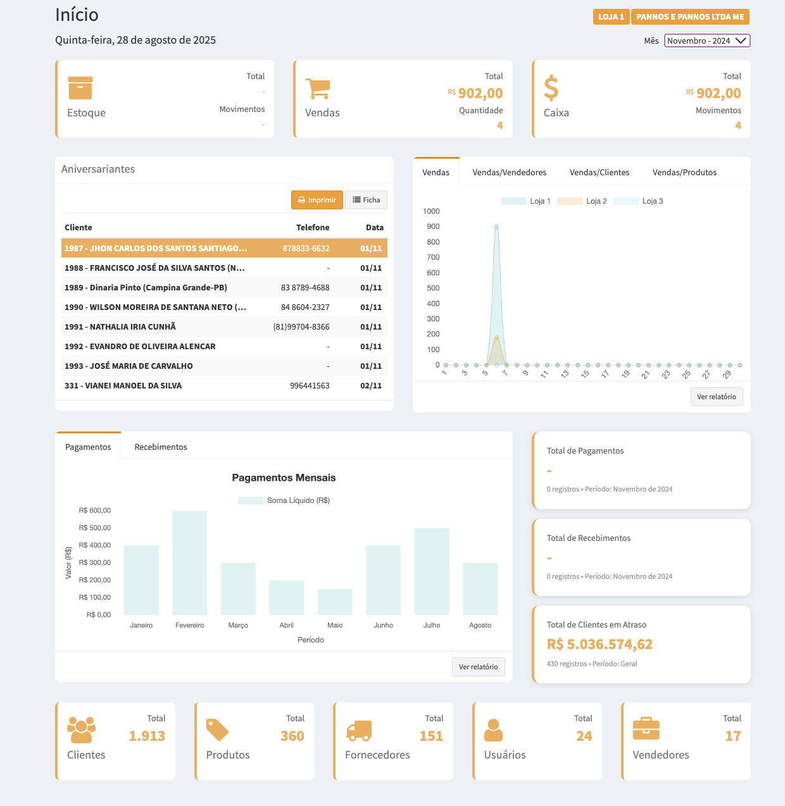
Task: Hide Loja 3 series in chart legend
Action: point(639,201)
